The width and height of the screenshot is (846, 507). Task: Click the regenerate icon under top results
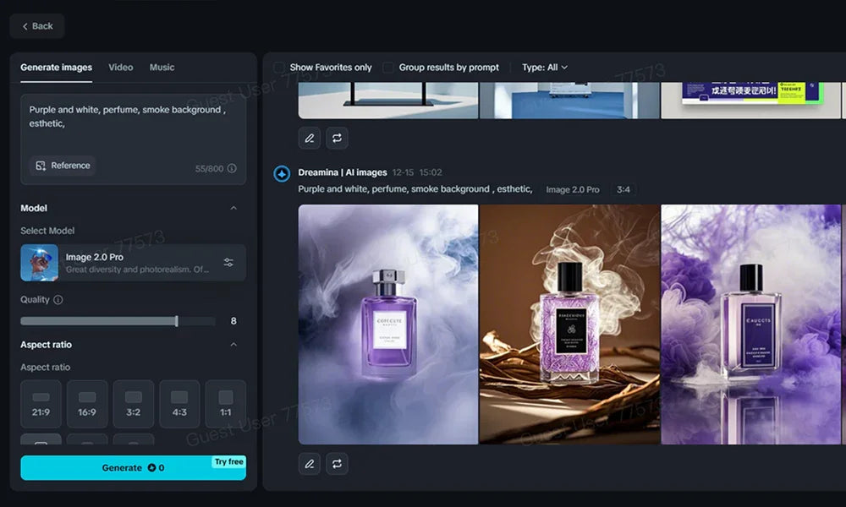(337, 138)
